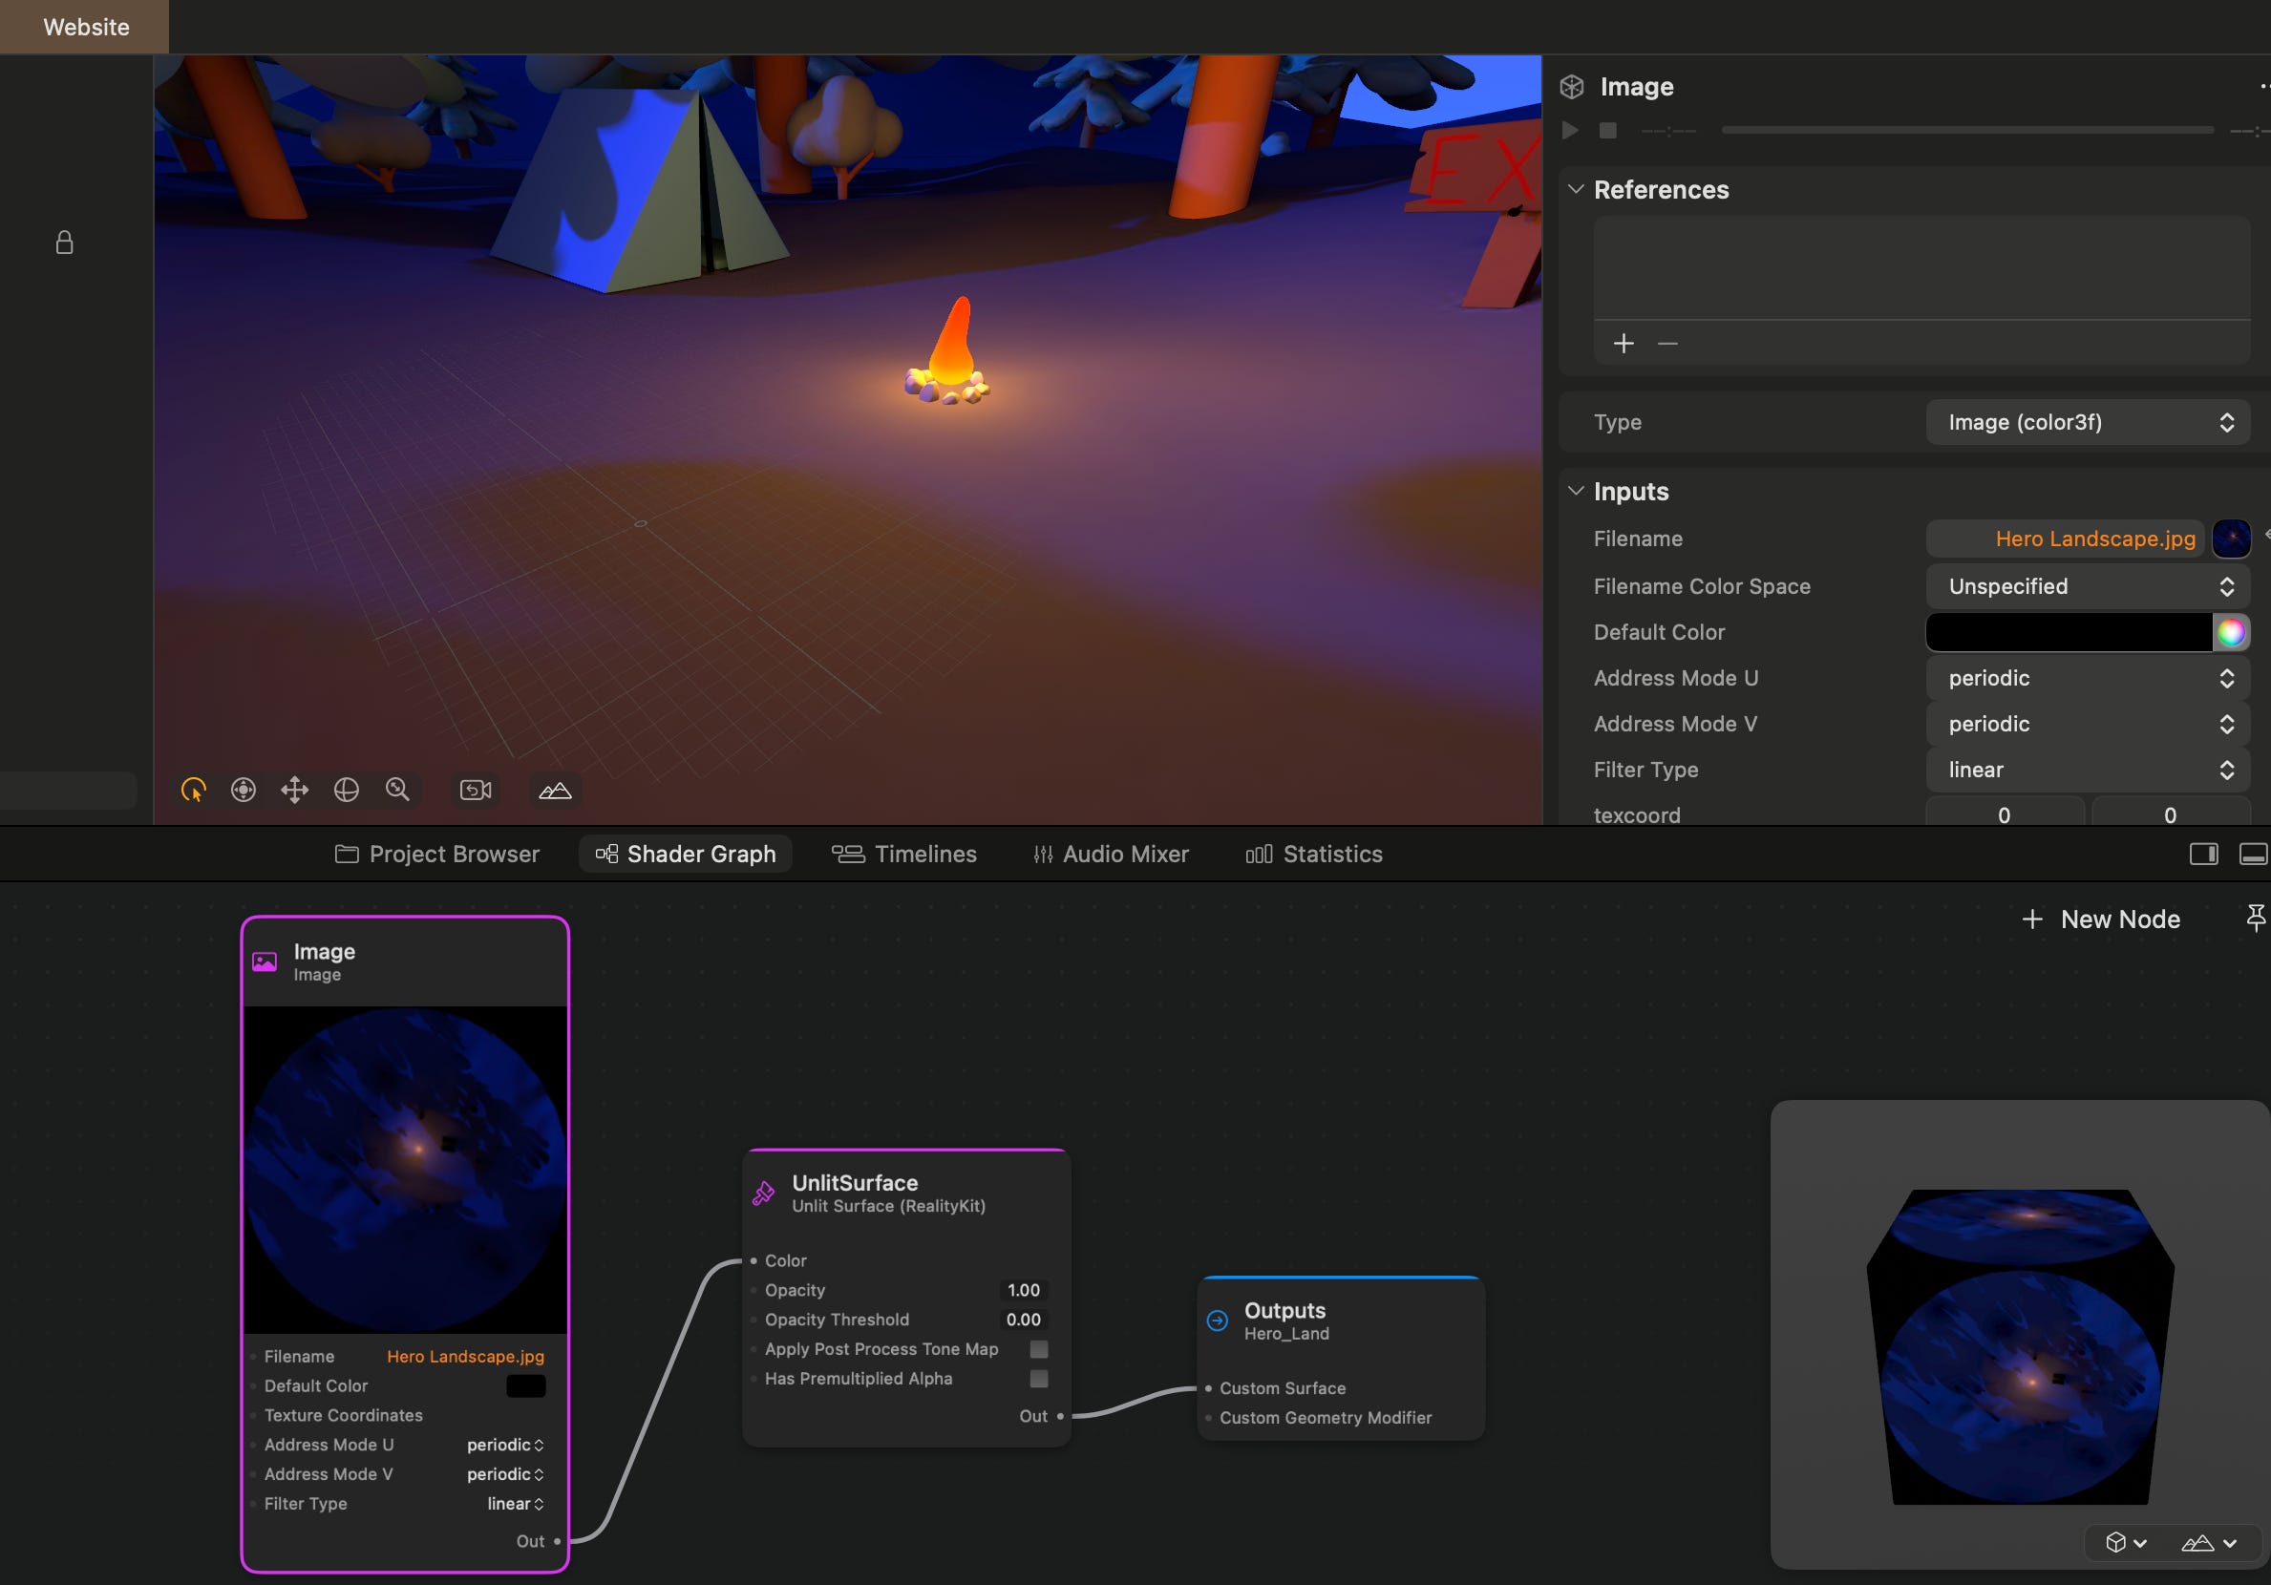
Task: Open the Timelines tab
Action: (903, 855)
